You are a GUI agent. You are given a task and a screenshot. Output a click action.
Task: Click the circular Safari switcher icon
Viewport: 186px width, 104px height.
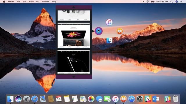tap(99, 31)
